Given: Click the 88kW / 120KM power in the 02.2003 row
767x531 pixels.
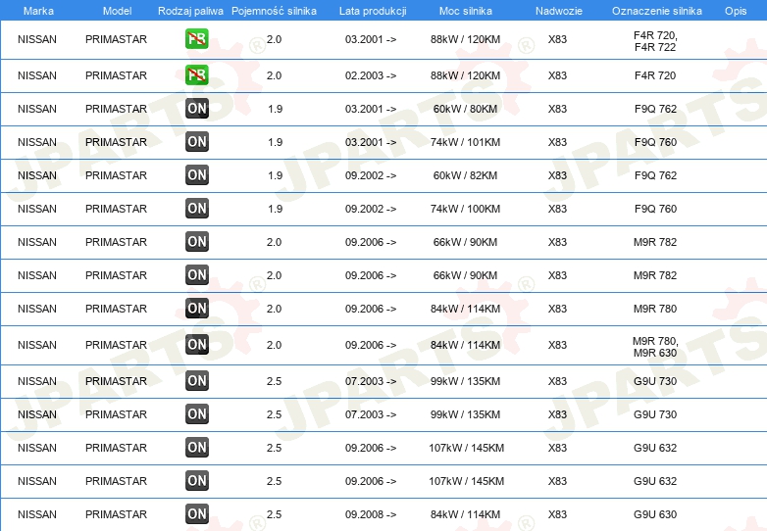Looking at the screenshot, I should pos(465,75).
